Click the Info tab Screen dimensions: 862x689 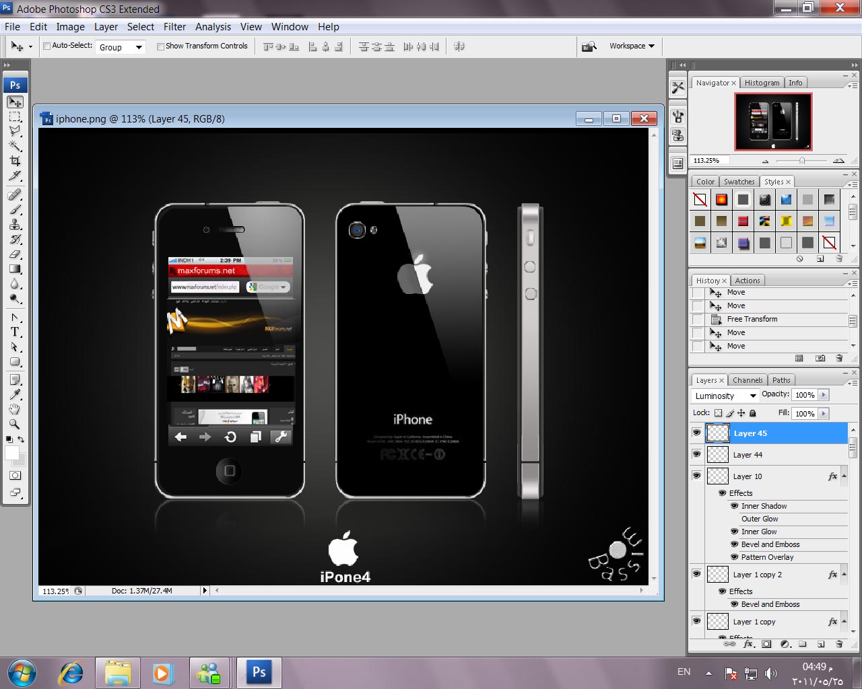coord(795,83)
